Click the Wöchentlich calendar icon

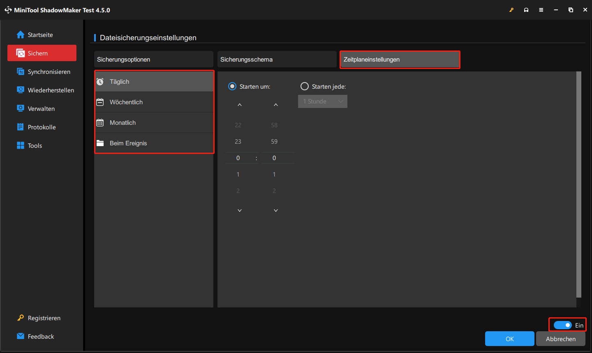click(x=100, y=102)
